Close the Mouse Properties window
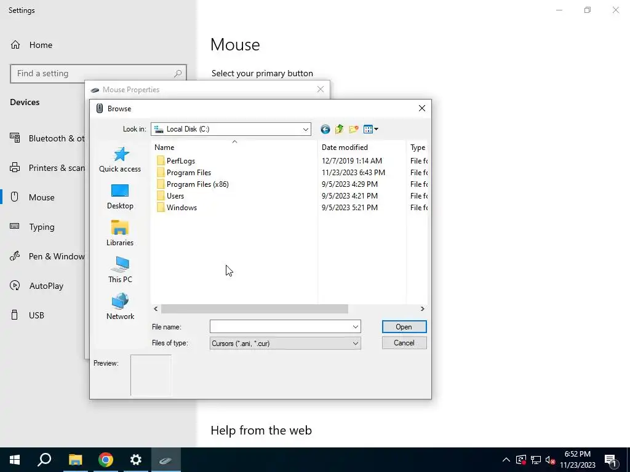The image size is (630, 472). point(320,89)
